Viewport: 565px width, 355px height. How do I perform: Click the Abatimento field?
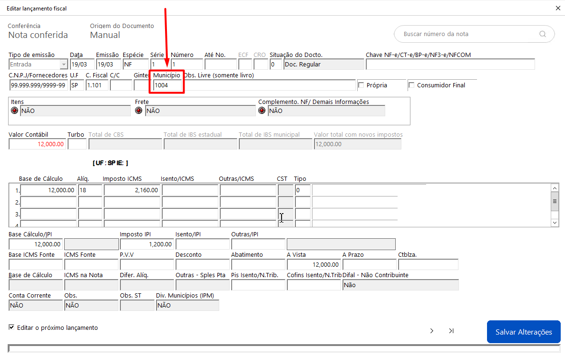(258, 265)
